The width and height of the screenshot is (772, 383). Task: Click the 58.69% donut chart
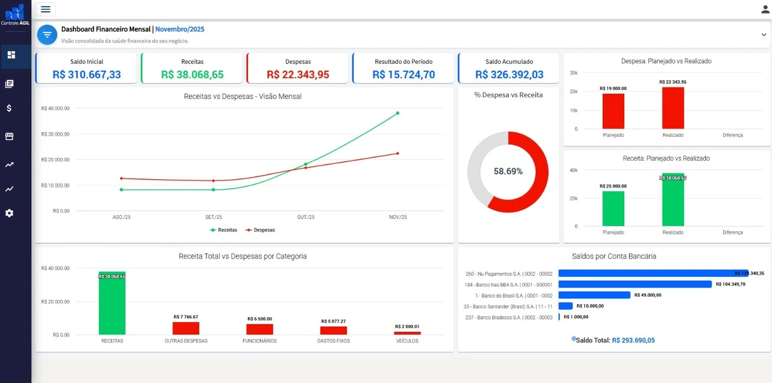point(508,171)
